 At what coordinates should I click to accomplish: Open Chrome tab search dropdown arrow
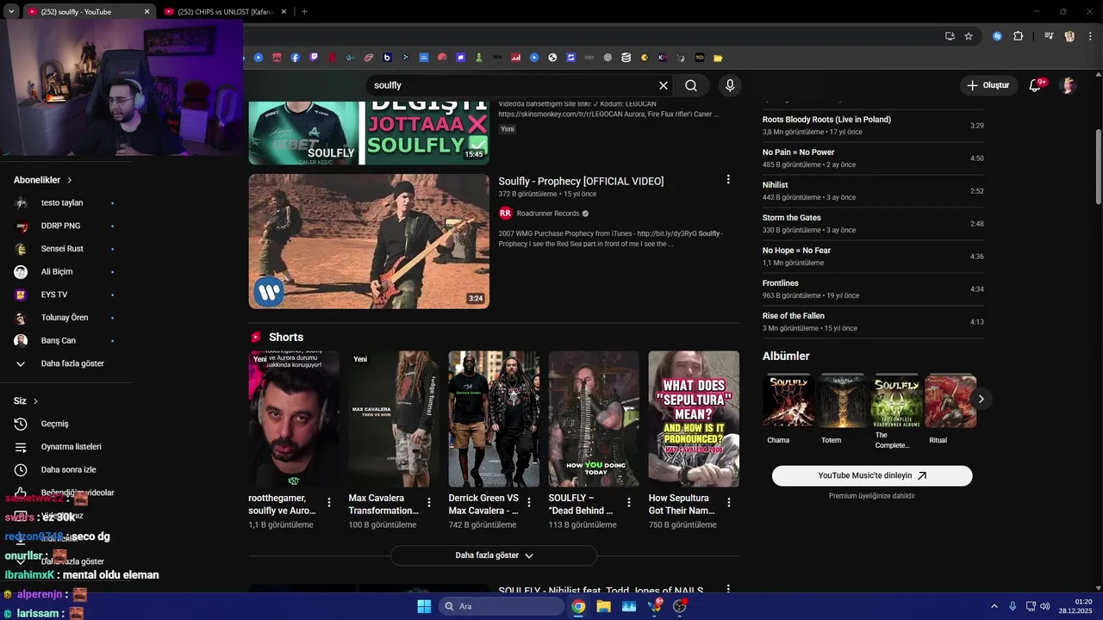11,12
